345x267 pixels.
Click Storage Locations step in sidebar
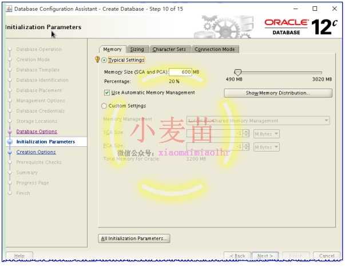click(x=37, y=121)
